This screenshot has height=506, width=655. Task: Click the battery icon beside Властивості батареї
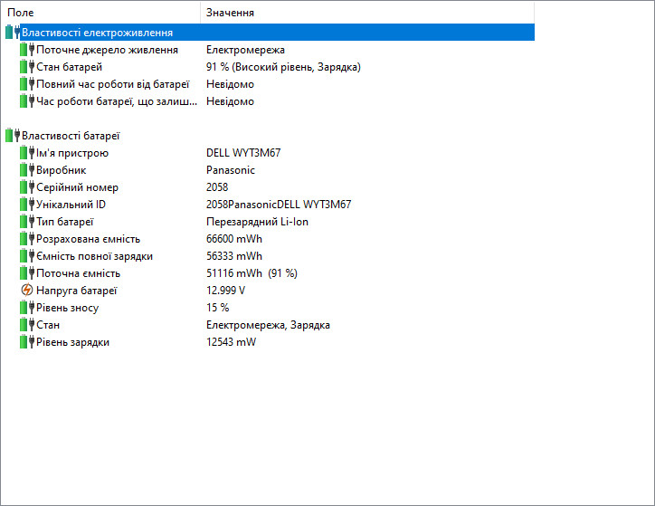click(12, 136)
